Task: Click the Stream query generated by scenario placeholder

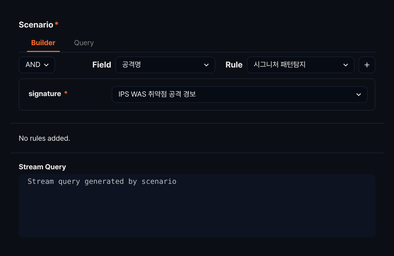Action: tap(102, 181)
